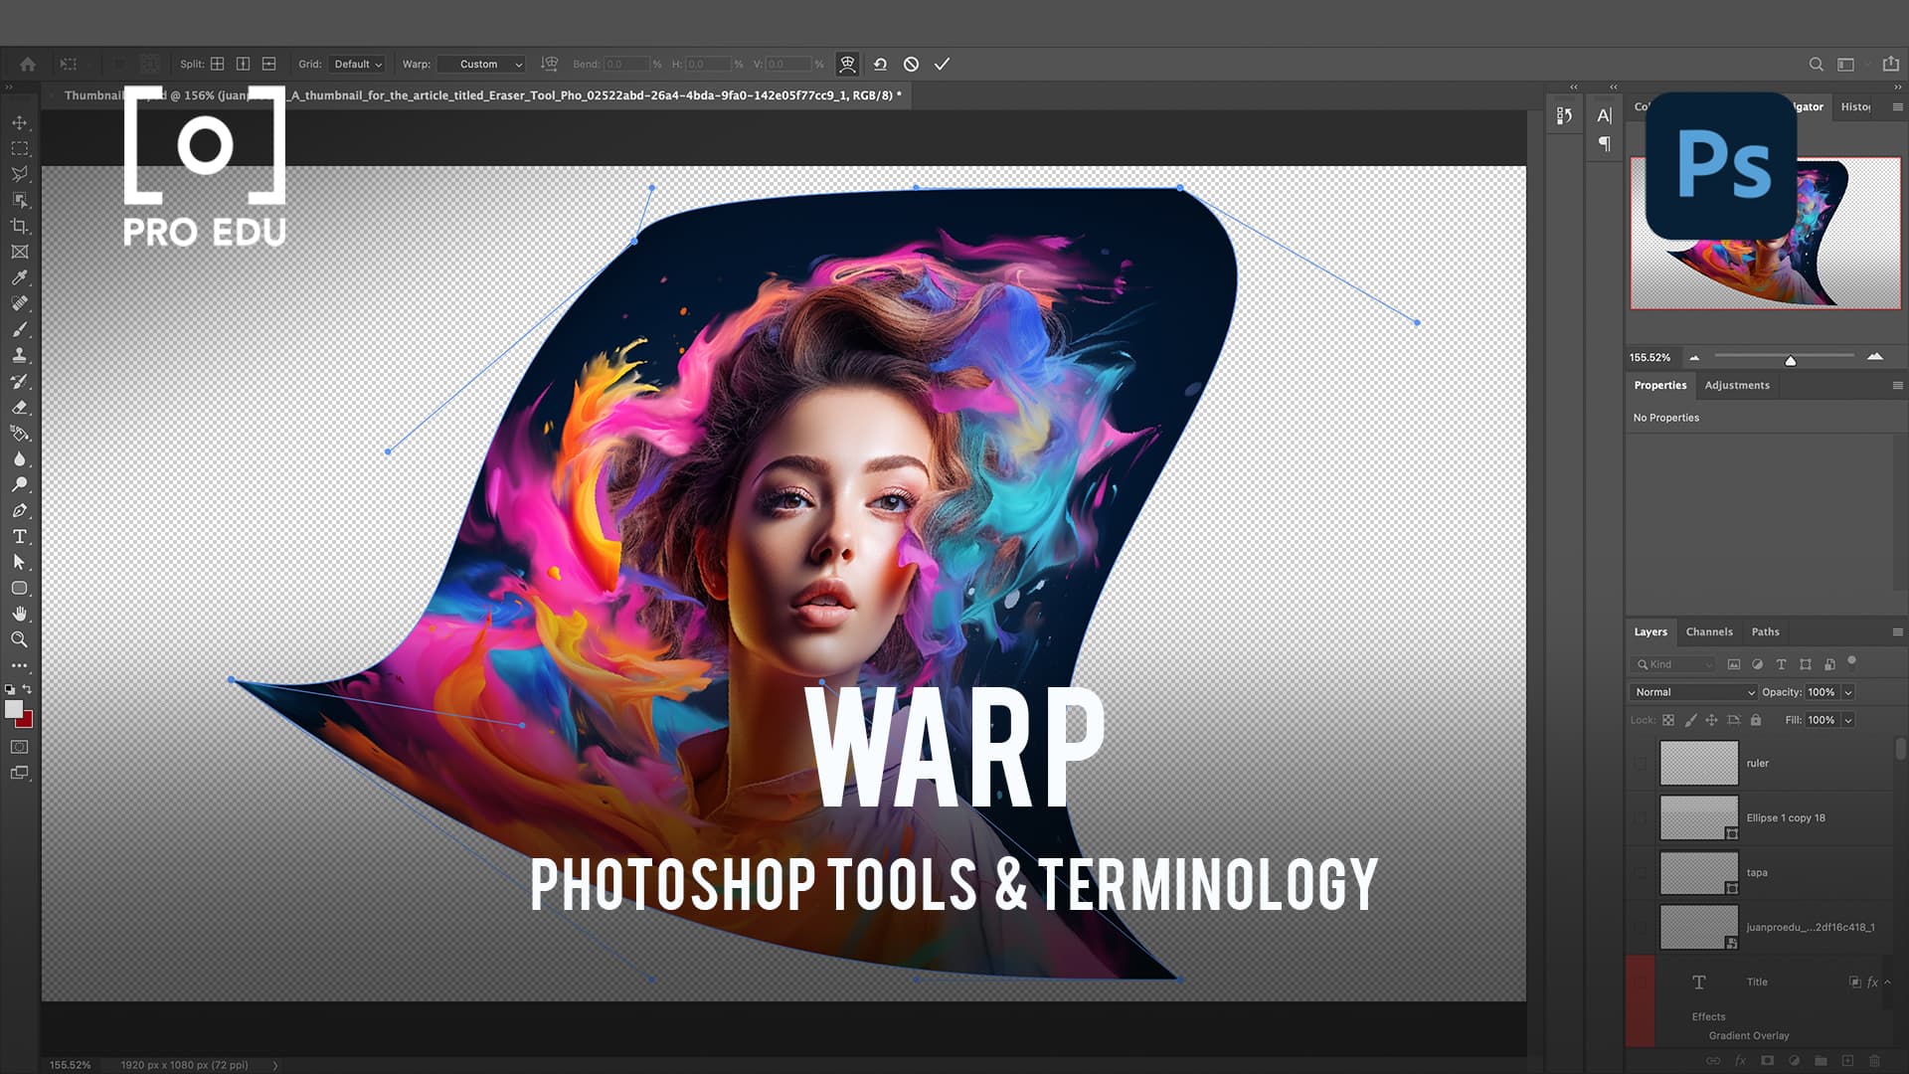Switch to the Paths tab
Viewport: 1909px width, 1074px height.
(x=1766, y=630)
